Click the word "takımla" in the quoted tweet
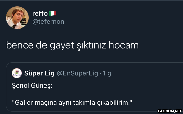Viewport: 183px width, 114px height. pyautogui.click(x=84, y=103)
